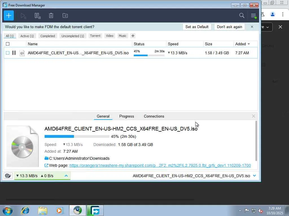Viewport: 289px width, 216px height.
Task: Click the trash delete toolbar icon
Action: click(x=51, y=16)
